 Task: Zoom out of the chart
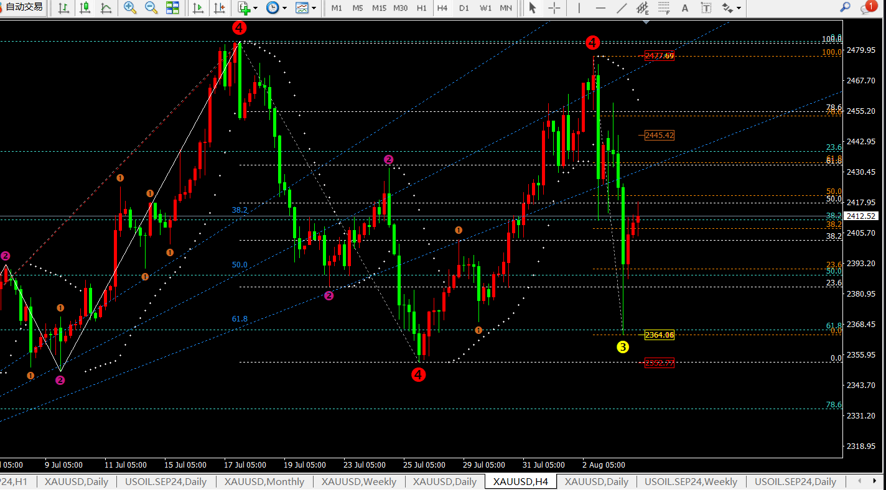(x=151, y=7)
